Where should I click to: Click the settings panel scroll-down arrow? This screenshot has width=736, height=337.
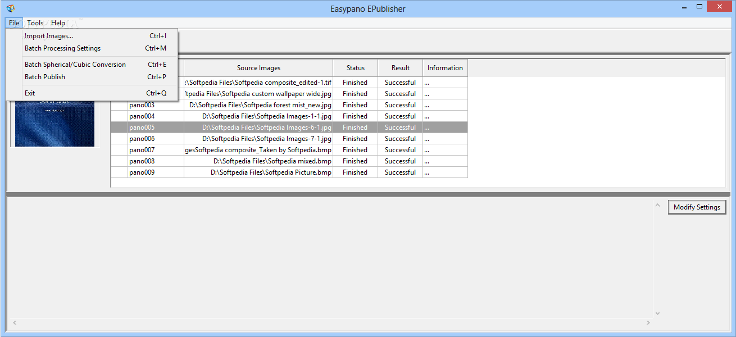point(658,313)
